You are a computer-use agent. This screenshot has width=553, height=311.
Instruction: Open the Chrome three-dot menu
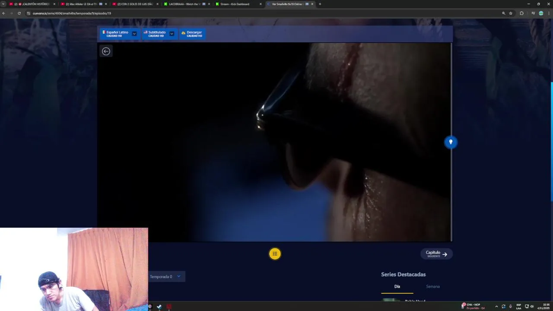pos(549,13)
